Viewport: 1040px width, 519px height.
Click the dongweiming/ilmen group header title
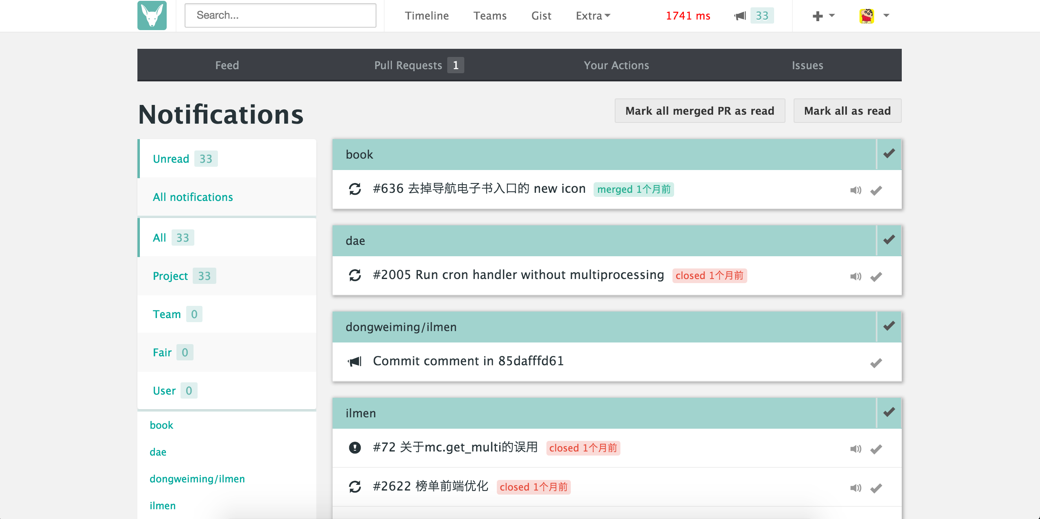pos(401,327)
